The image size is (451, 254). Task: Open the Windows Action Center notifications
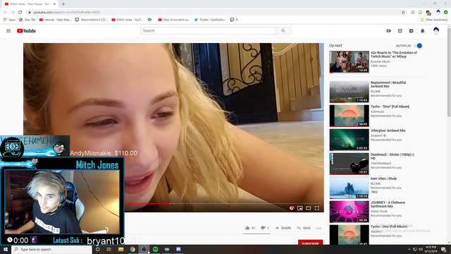coord(444,249)
